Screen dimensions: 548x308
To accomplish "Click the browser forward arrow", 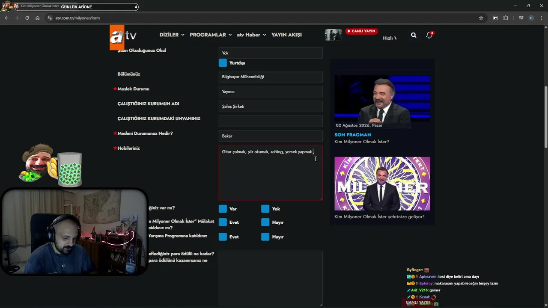I will [17, 18].
